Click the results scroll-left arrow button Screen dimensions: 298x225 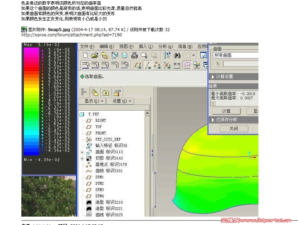click(x=213, y=103)
